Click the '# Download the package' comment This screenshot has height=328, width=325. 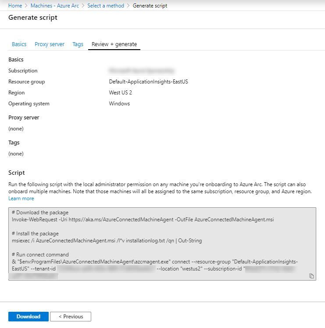(x=40, y=213)
